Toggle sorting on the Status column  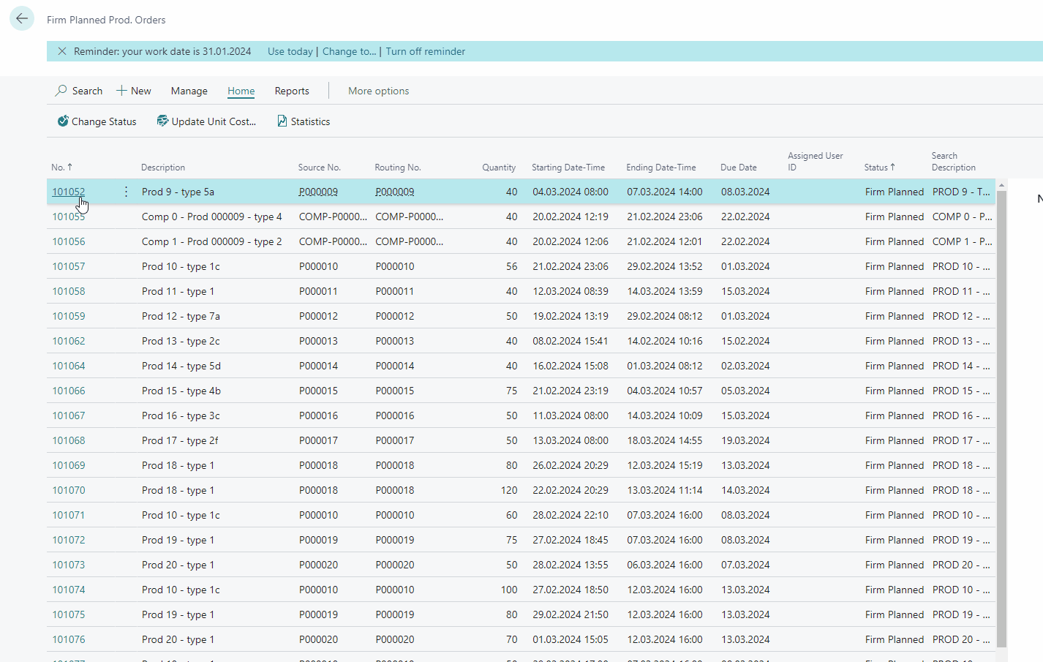pos(879,167)
